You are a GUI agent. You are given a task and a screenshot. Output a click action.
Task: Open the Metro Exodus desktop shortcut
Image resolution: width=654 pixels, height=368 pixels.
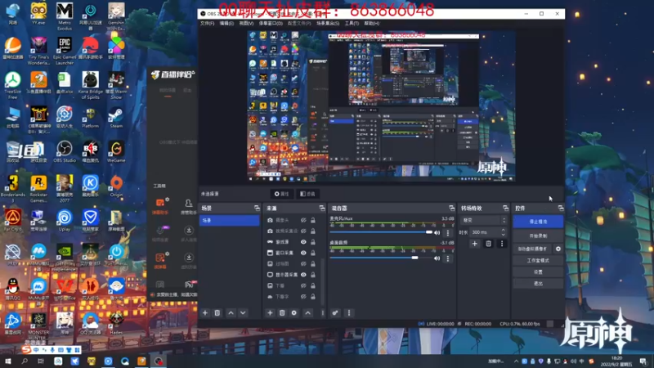[65, 16]
